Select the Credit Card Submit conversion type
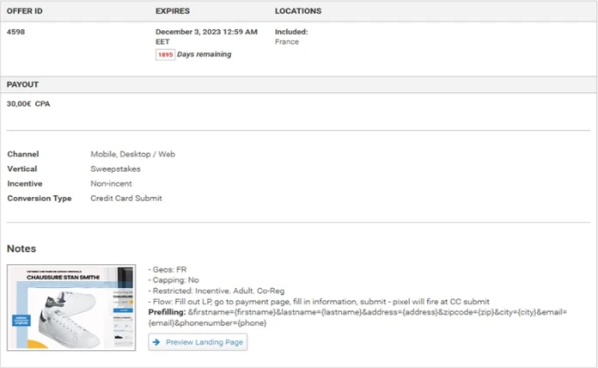 tap(126, 198)
